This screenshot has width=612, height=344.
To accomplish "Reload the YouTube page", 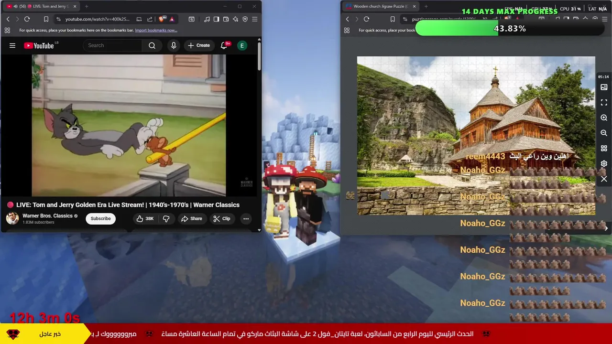I will point(27,19).
